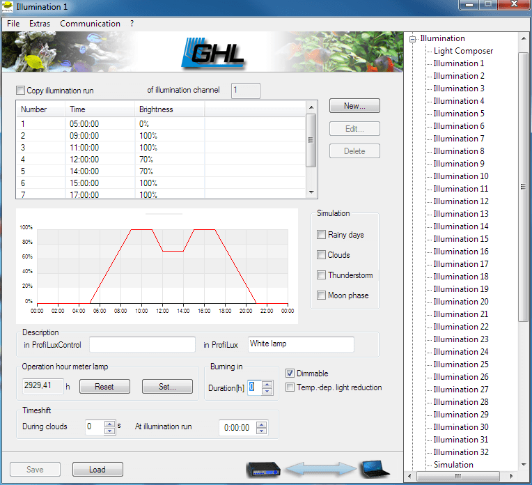Select Illumination 32 in tree
Viewport: 532px width, 485px height.
[x=461, y=452]
